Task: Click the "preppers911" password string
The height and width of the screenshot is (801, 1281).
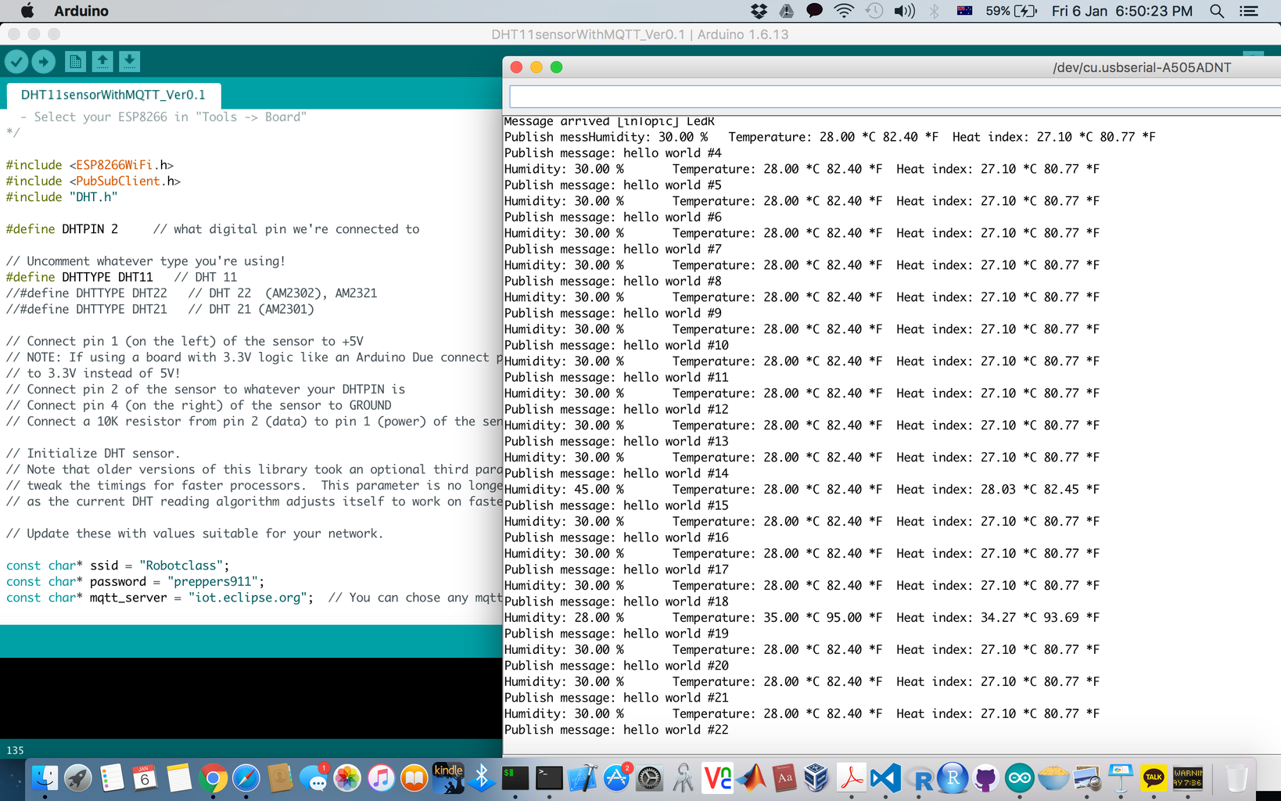Action: point(213,582)
